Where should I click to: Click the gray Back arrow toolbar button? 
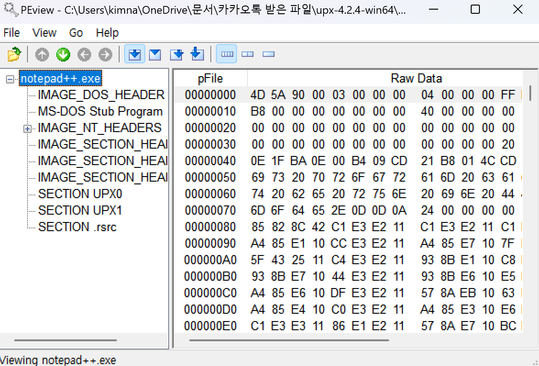pyautogui.click(x=84, y=54)
